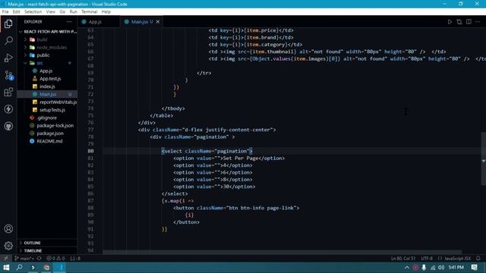Open the Explorer panel more actions ellipsis
This screenshot has width=486, height=273.
pos(69,22)
